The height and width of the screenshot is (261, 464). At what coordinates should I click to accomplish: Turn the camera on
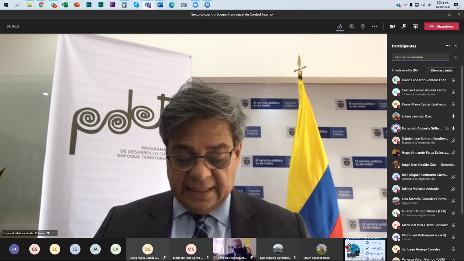tap(392, 26)
